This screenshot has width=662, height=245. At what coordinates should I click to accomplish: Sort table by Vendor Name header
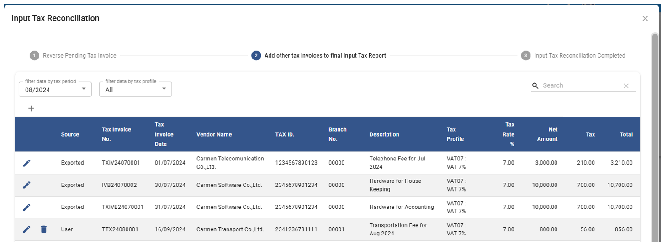[214, 134]
